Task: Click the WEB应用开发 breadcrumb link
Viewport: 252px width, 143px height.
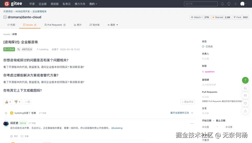Action: tap(22, 11)
